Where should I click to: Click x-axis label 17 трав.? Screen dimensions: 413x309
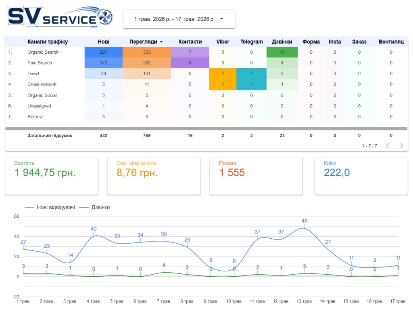point(398,301)
